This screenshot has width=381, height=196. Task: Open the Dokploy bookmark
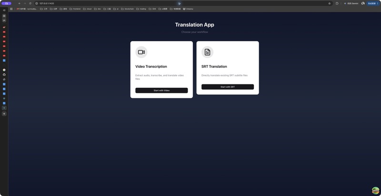coord(188,9)
